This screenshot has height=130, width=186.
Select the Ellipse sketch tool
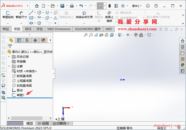pos(47,18)
